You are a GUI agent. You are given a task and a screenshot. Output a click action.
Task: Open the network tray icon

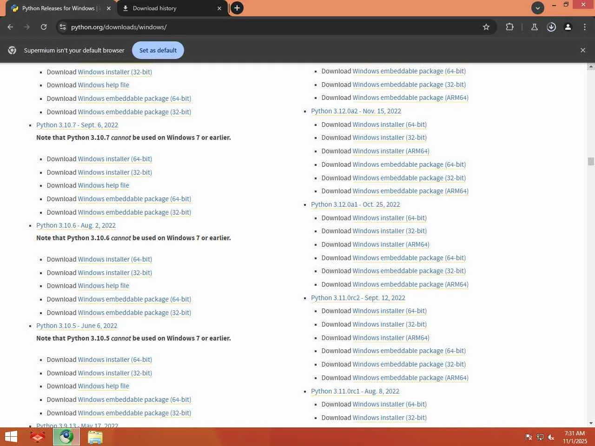[x=540, y=437]
